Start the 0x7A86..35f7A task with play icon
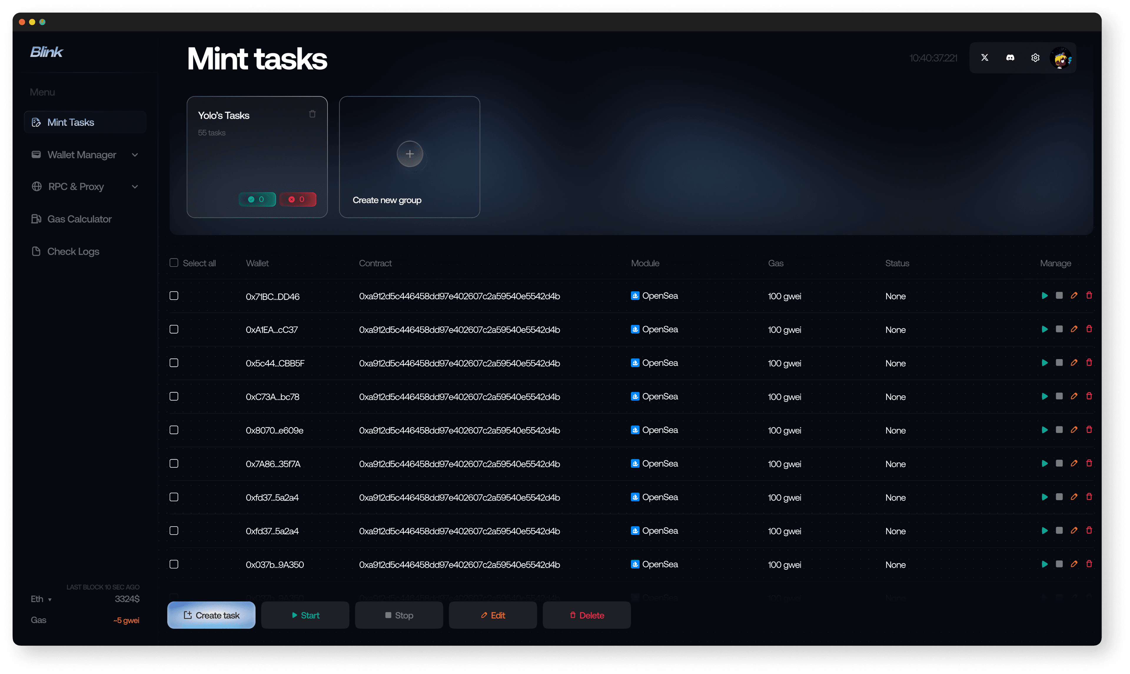 coord(1044,464)
